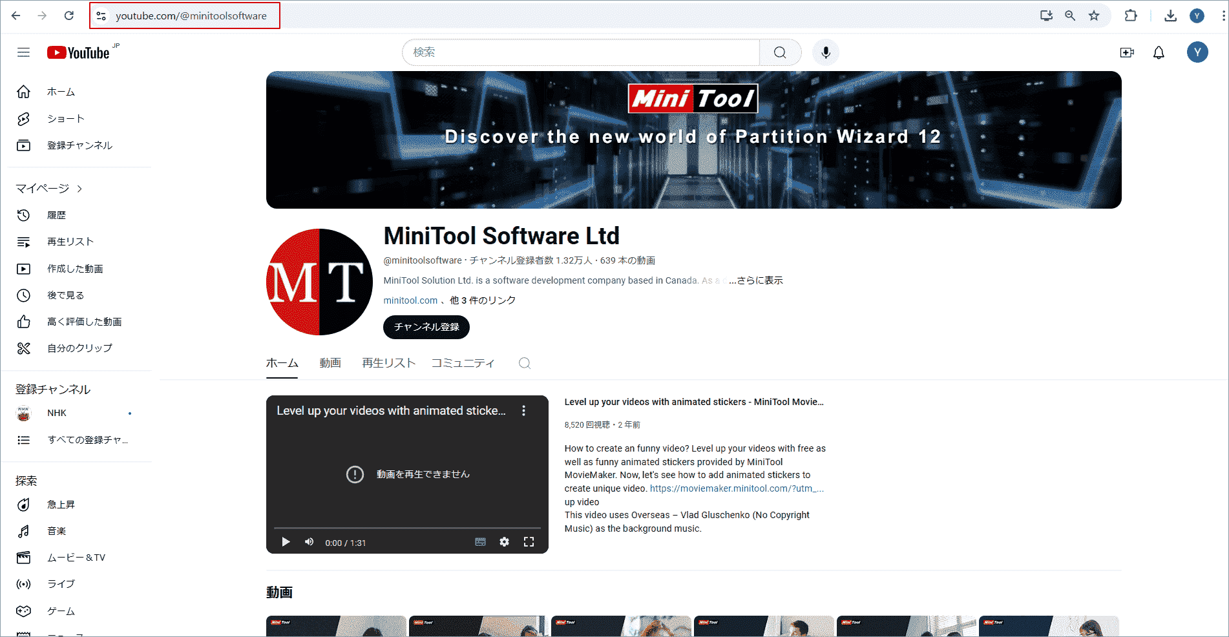Show 他 3 件のリンク
1229x637 pixels.
(x=483, y=300)
